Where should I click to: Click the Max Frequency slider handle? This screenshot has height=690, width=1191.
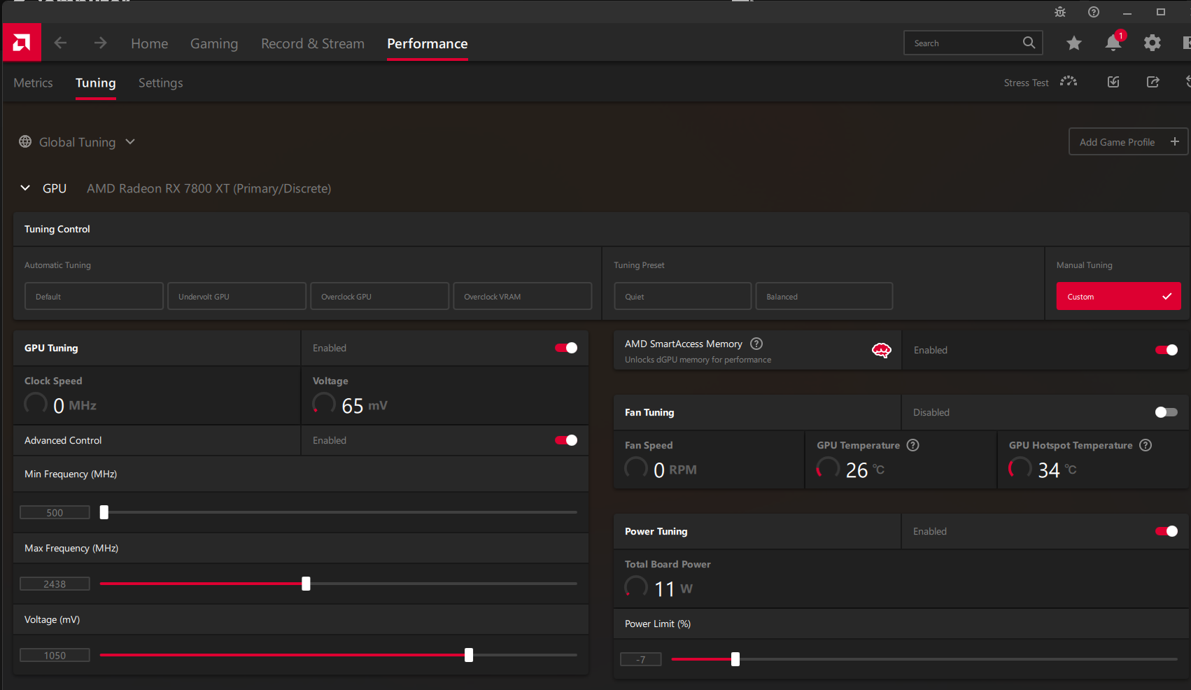306,584
